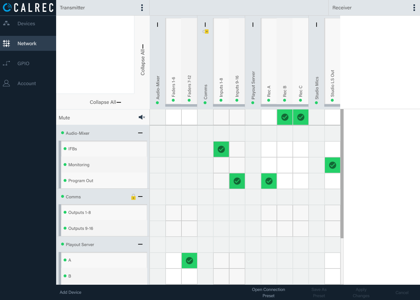Image resolution: width=420 pixels, height=300 pixels.
Task: Click Add Device
Action: click(70, 292)
